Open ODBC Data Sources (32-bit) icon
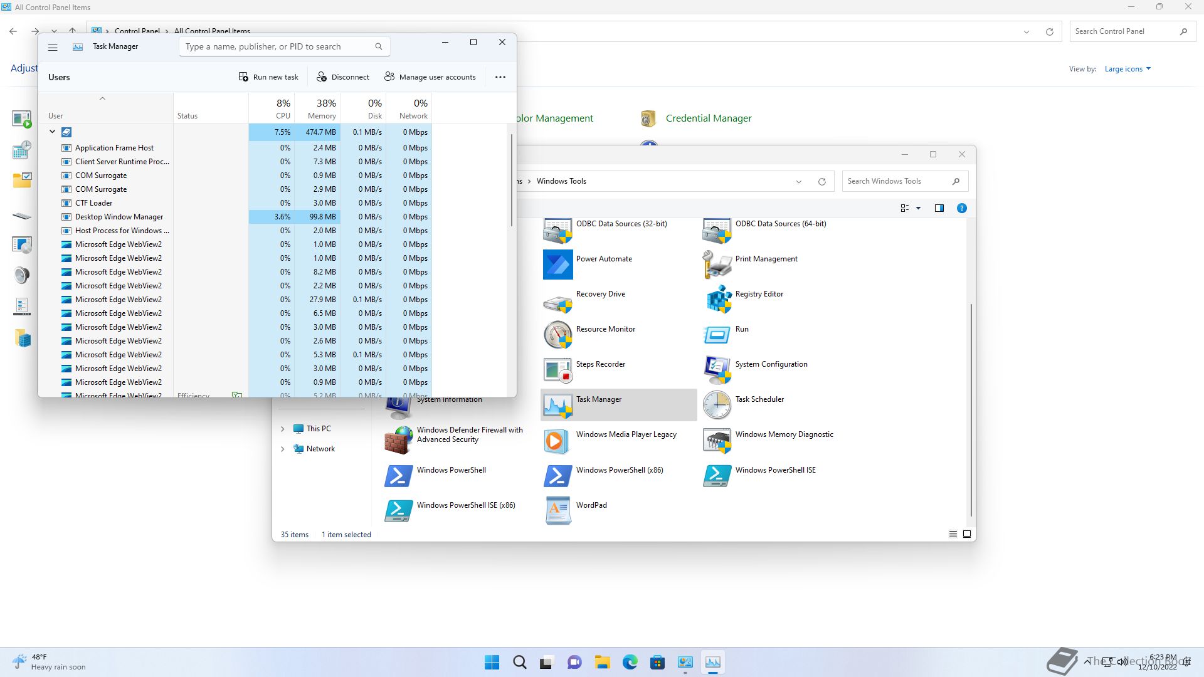The image size is (1204, 677). click(x=557, y=231)
